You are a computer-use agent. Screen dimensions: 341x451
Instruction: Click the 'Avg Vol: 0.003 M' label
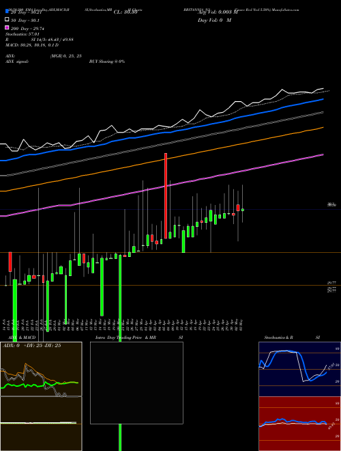tap(218, 12)
